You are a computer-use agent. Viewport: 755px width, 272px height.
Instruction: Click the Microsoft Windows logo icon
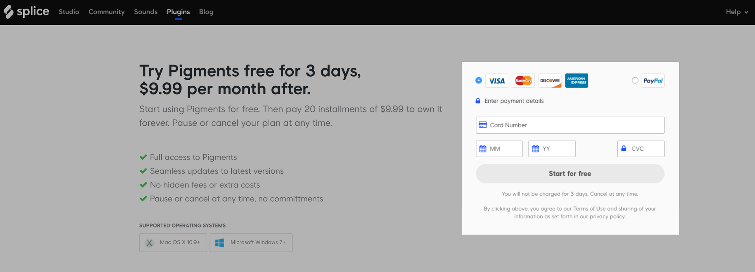[x=219, y=243]
